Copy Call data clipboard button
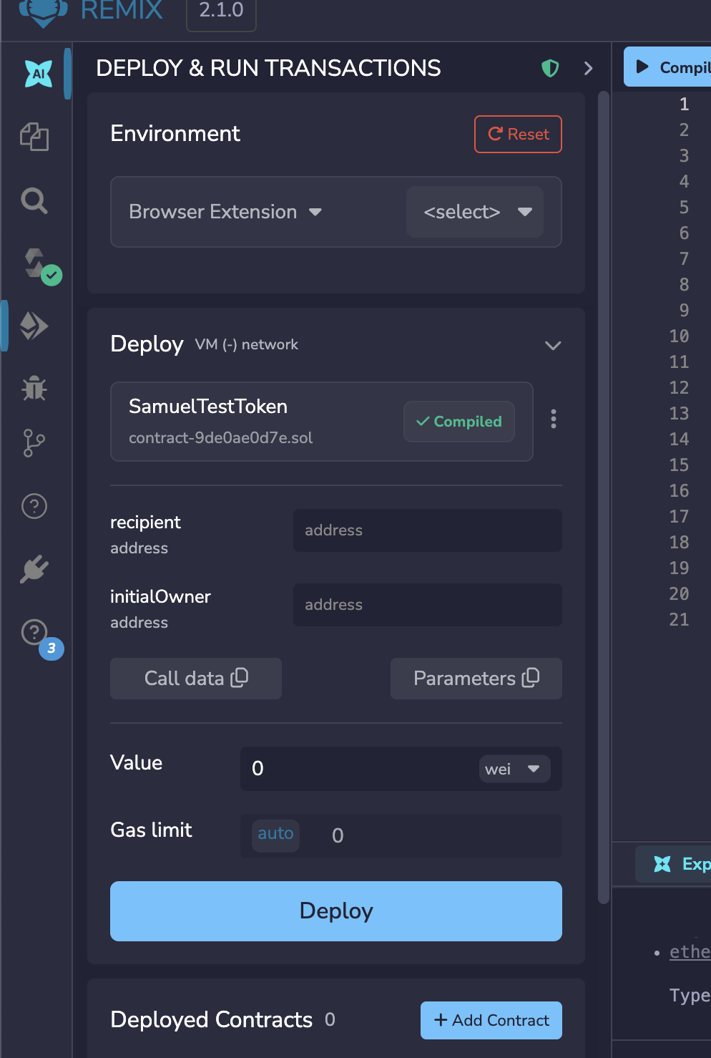The image size is (711, 1058). (196, 679)
